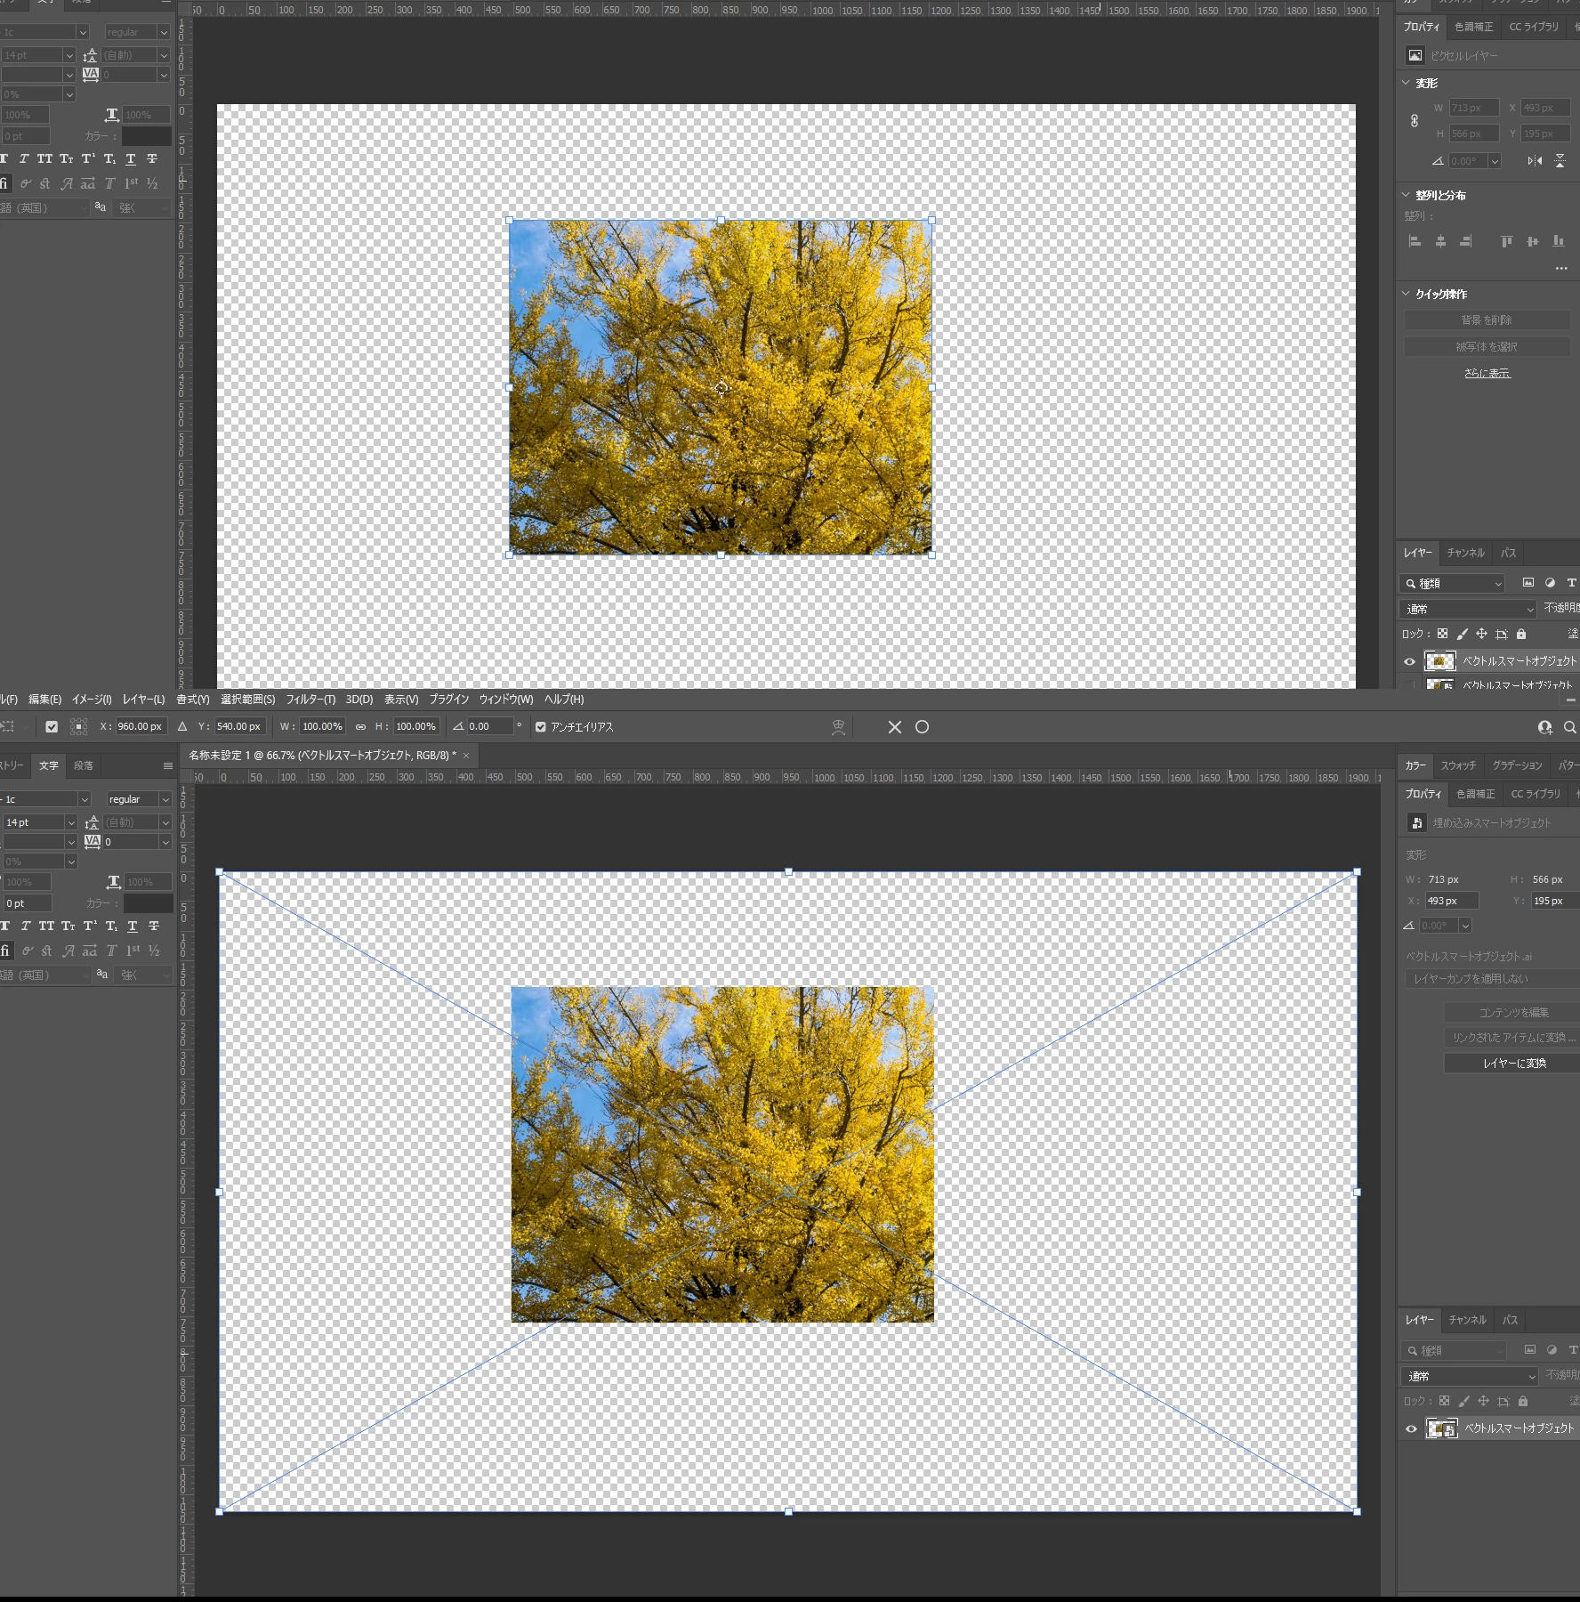Click Underline T in lower 文字 panel
Image resolution: width=1580 pixels, height=1602 pixels.
[133, 926]
